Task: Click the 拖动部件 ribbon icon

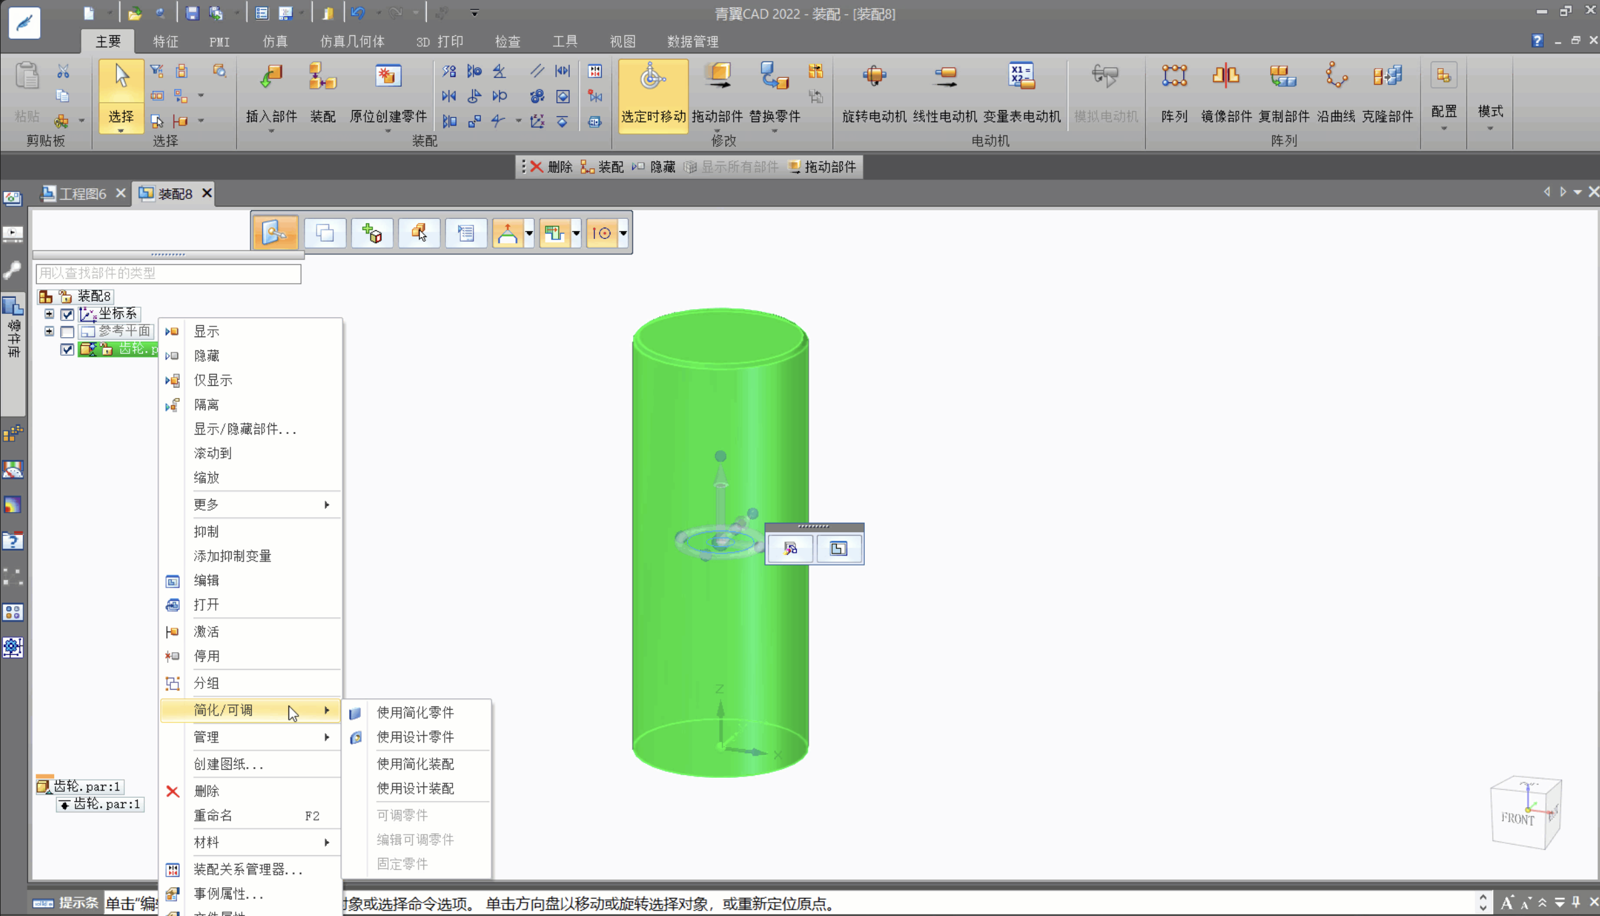Action: (x=718, y=76)
